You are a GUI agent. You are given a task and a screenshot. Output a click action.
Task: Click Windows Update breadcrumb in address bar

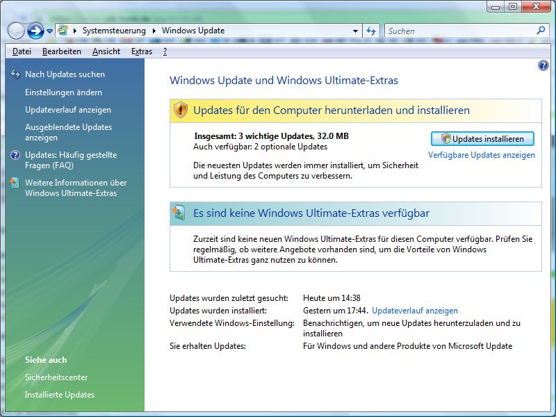[193, 31]
